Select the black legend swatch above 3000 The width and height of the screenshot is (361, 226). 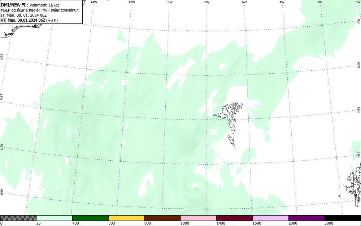[343, 218]
